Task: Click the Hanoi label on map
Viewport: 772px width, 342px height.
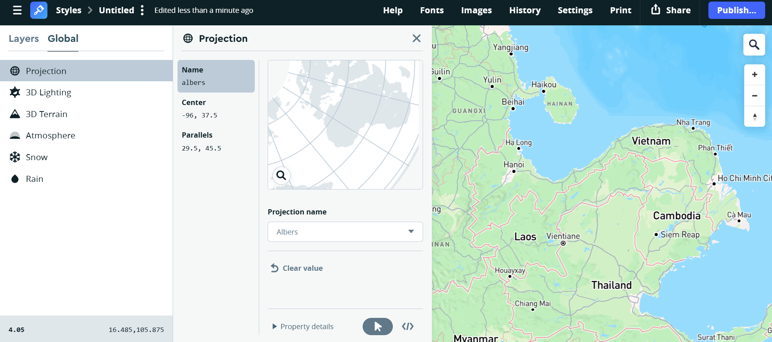Action: (x=514, y=164)
